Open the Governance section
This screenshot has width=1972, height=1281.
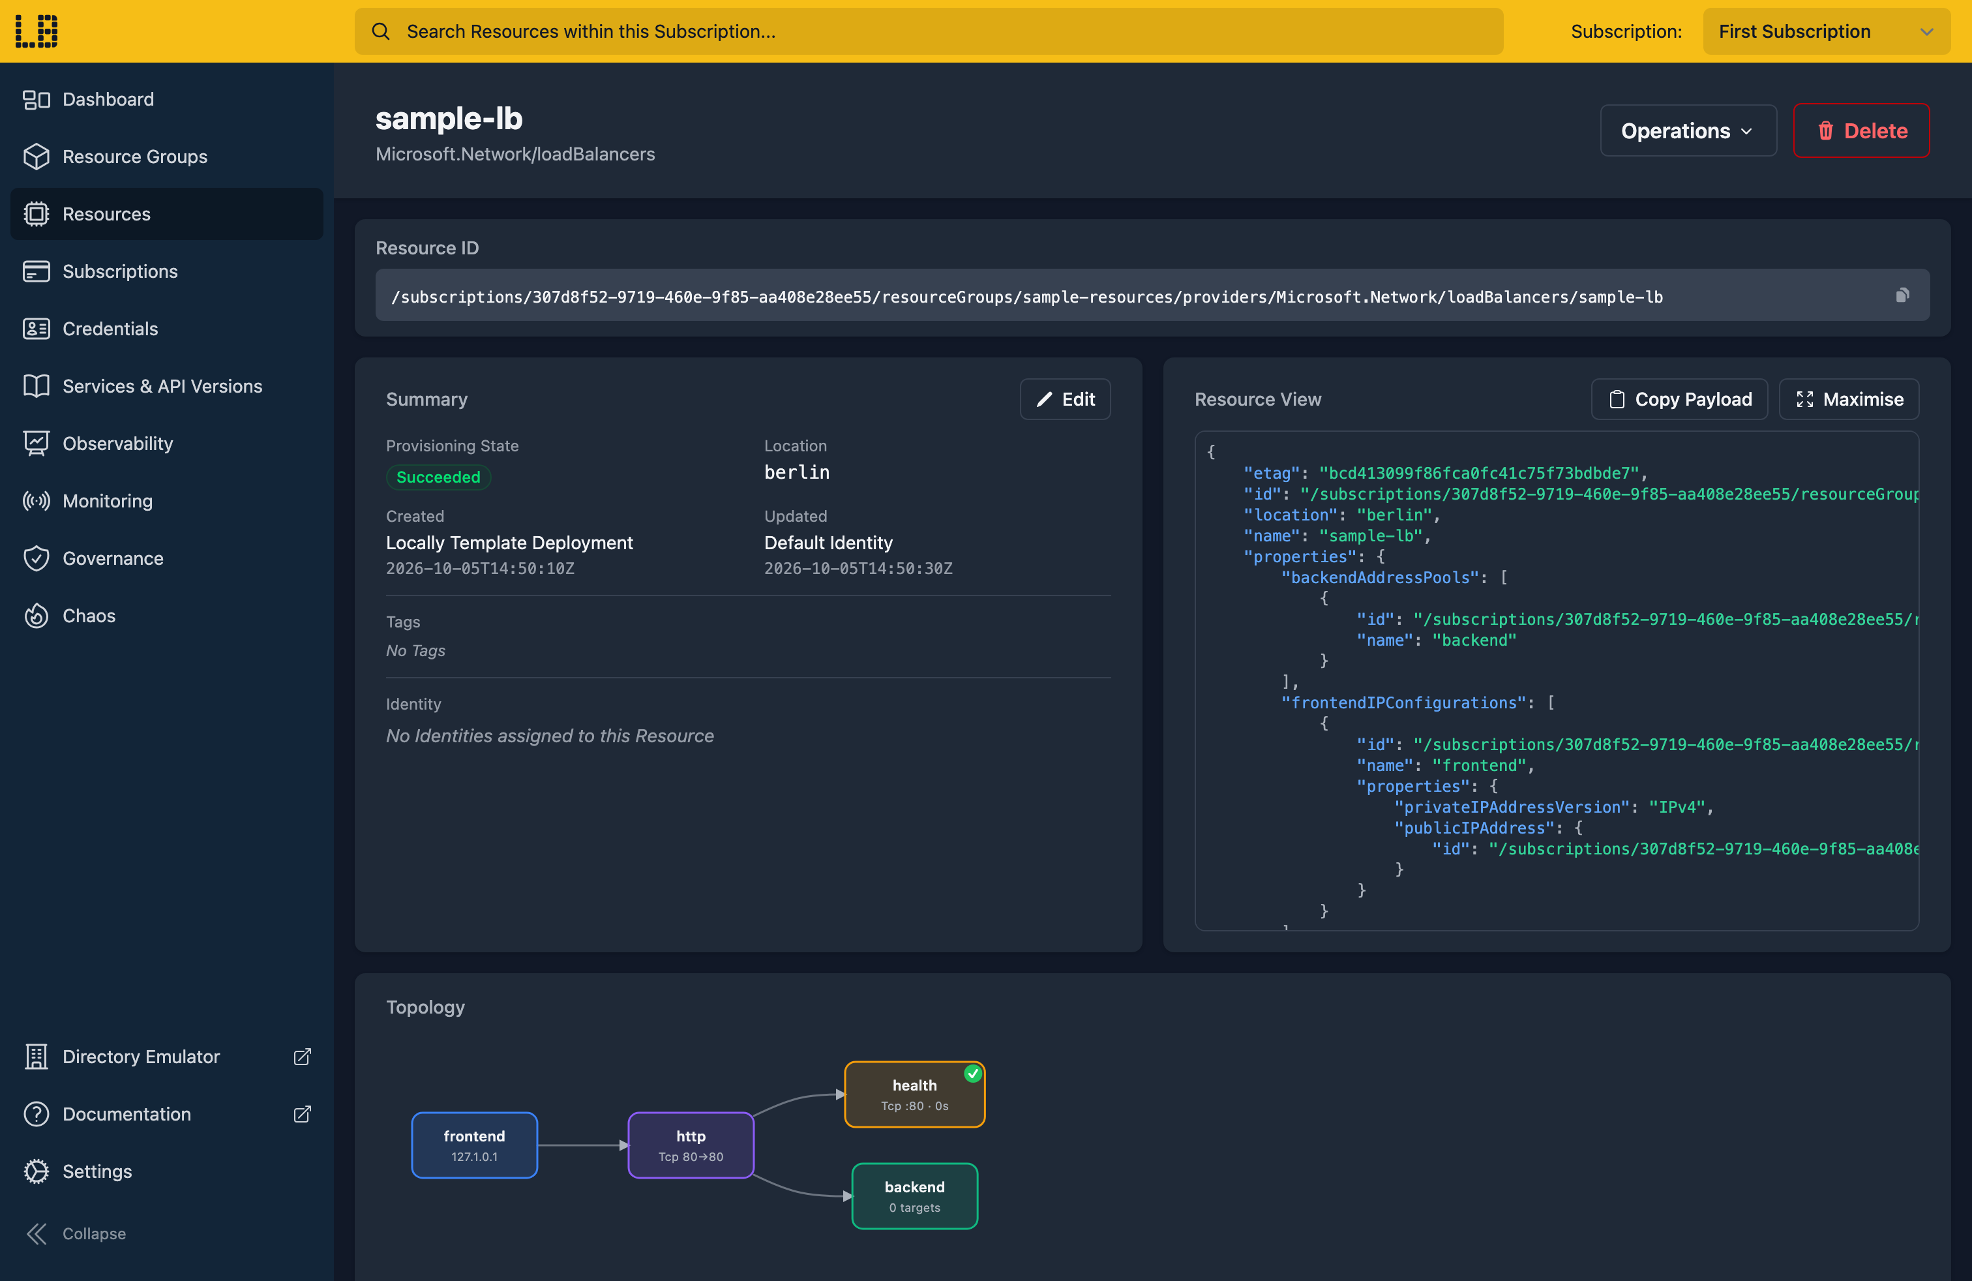pos(166,558)
